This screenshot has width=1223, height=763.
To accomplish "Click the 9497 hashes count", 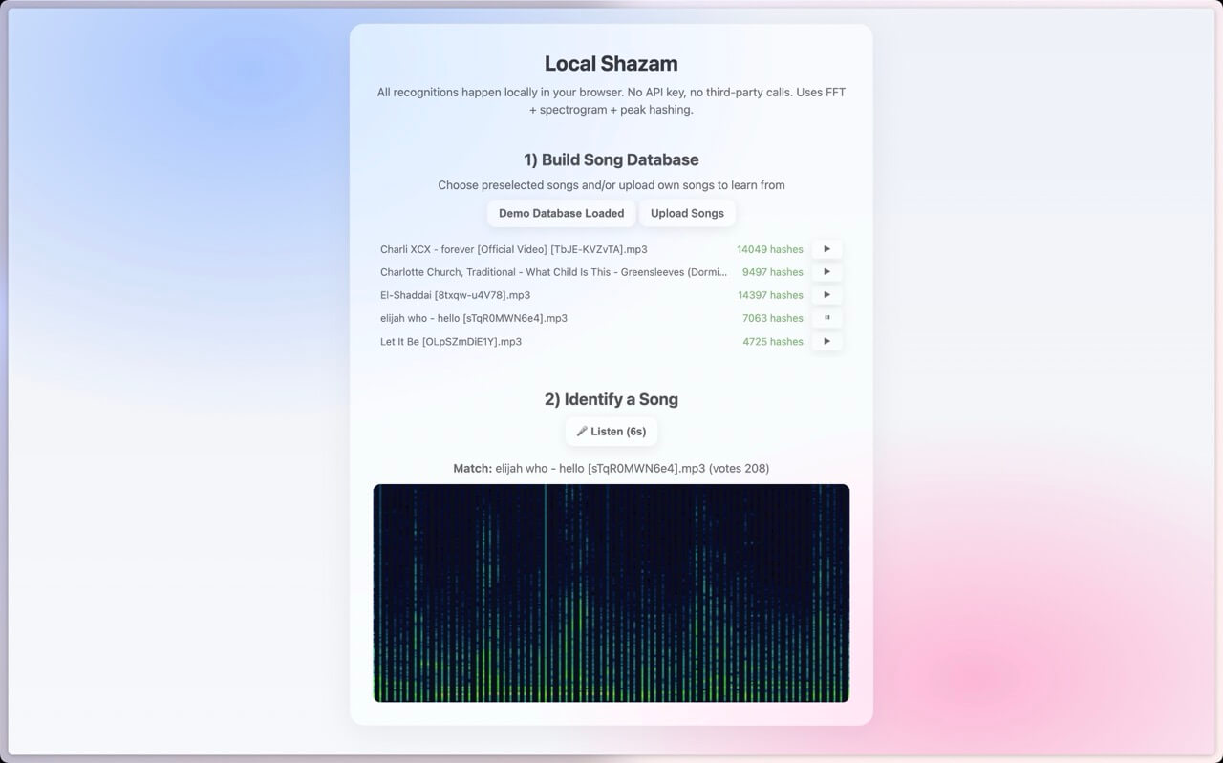I will tap(772, 272).
